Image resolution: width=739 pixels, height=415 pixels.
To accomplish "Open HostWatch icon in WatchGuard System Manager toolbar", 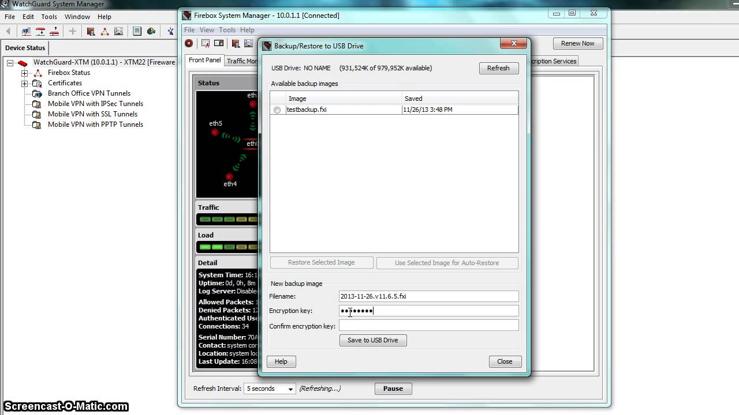I will click(118, 31).
